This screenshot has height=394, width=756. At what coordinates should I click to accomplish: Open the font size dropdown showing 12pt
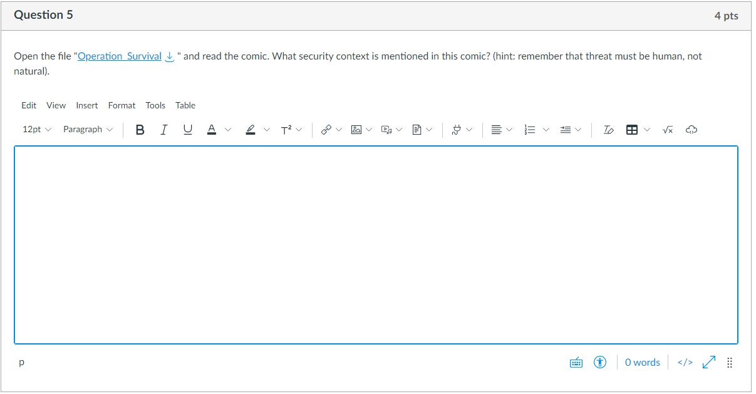pyautogui.click(x=36, y=129)
